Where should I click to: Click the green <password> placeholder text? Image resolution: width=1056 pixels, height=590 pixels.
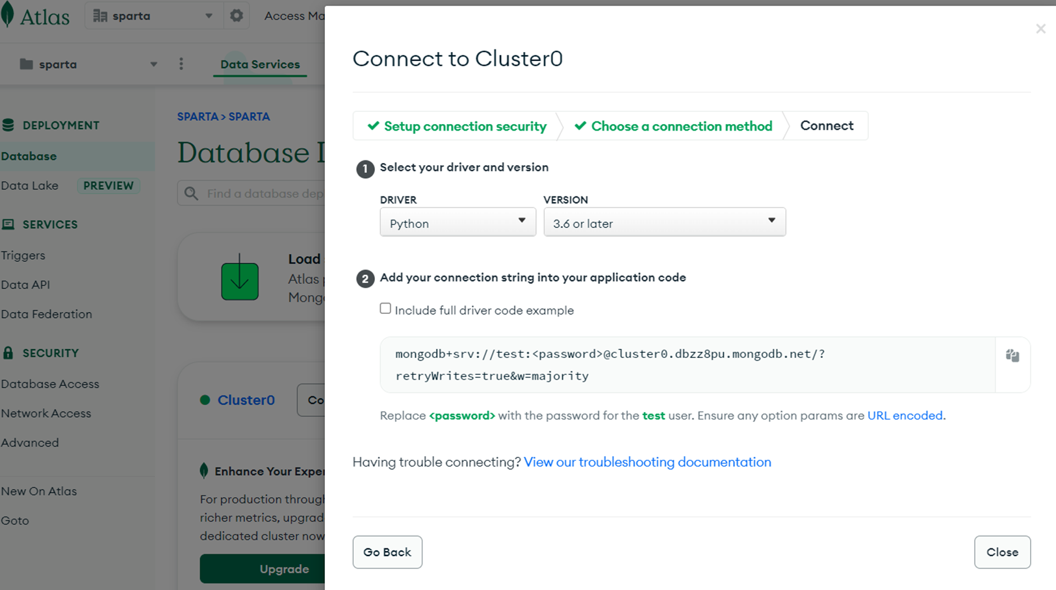pyautogui.click(x=462, y=415)
